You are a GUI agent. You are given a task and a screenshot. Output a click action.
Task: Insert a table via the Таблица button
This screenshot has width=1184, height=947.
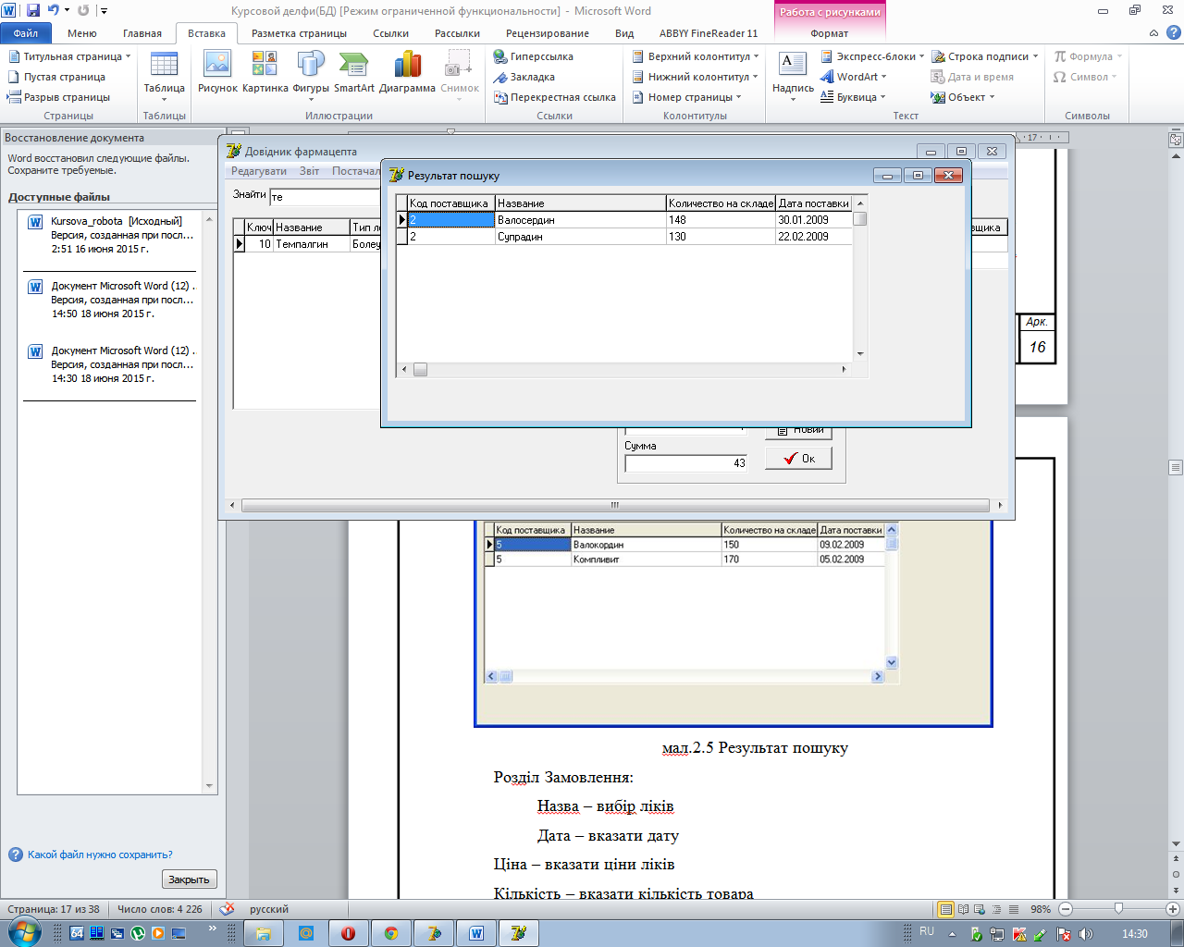pyautogui.click(x=164, y=78)
